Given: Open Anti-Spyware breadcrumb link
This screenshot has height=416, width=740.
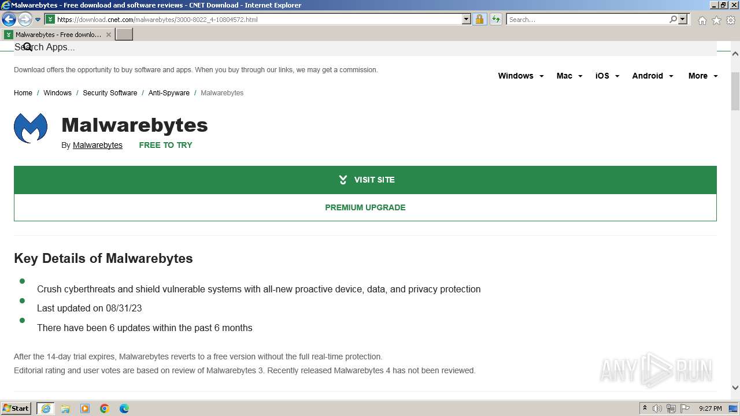Looking at the screenshot, I should pos(169,93).
